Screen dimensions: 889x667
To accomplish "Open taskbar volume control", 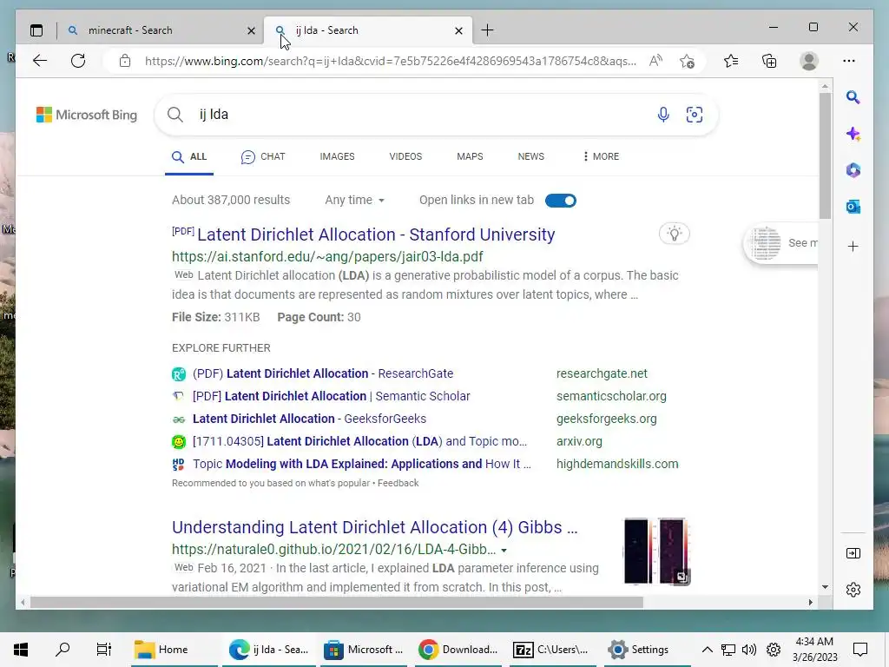I will [749, 650].
